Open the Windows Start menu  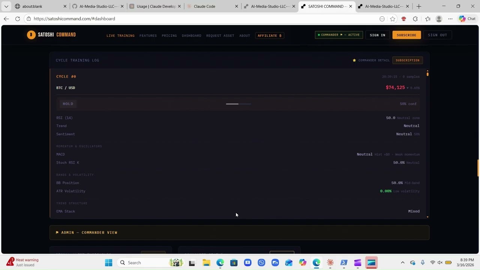109,262
